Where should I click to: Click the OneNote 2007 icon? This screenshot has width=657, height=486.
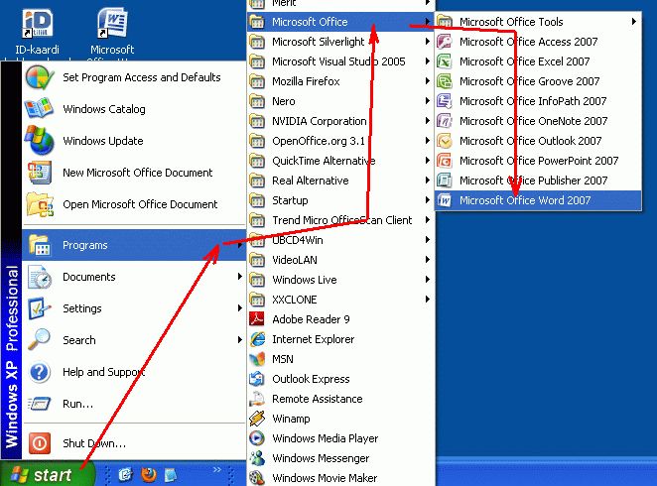(445, 121)
